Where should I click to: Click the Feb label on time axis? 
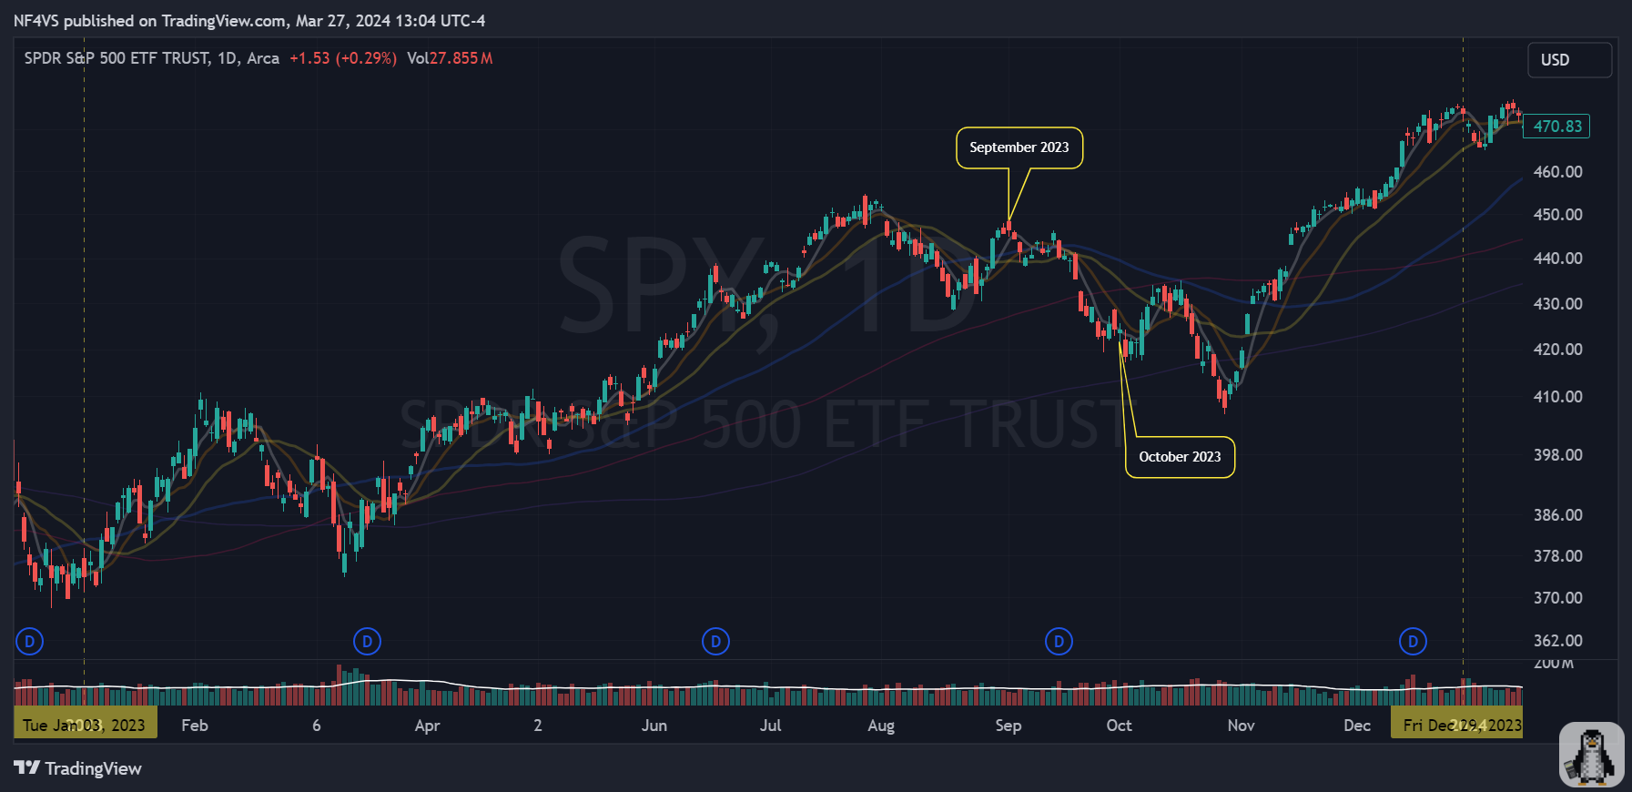pyautogui.click(x=195, y=726)
